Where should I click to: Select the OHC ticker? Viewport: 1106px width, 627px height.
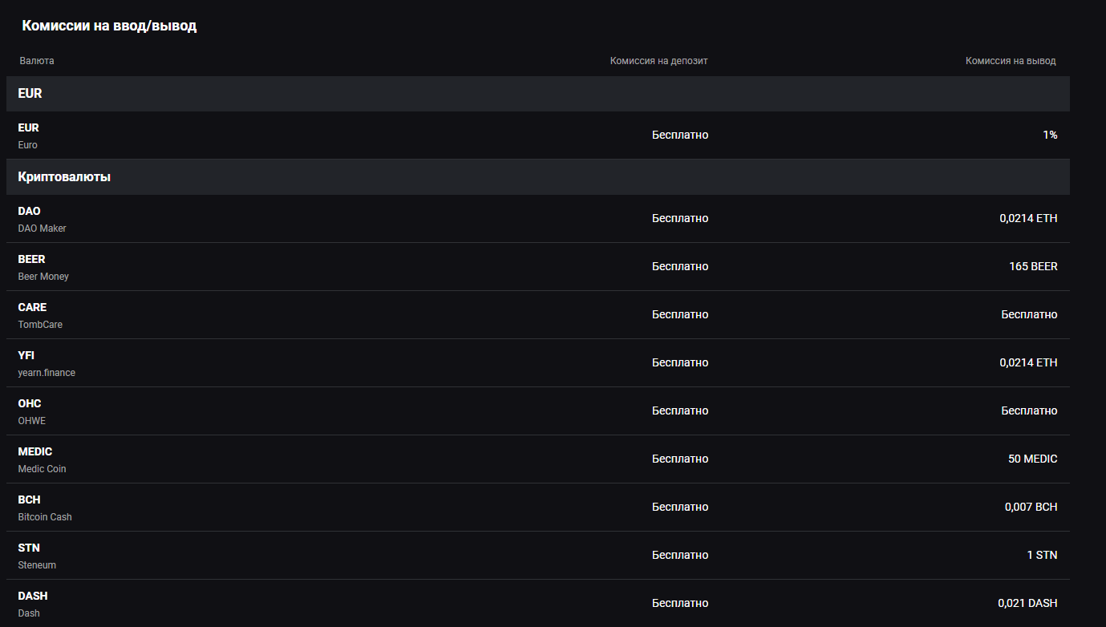tap(30, 403)
